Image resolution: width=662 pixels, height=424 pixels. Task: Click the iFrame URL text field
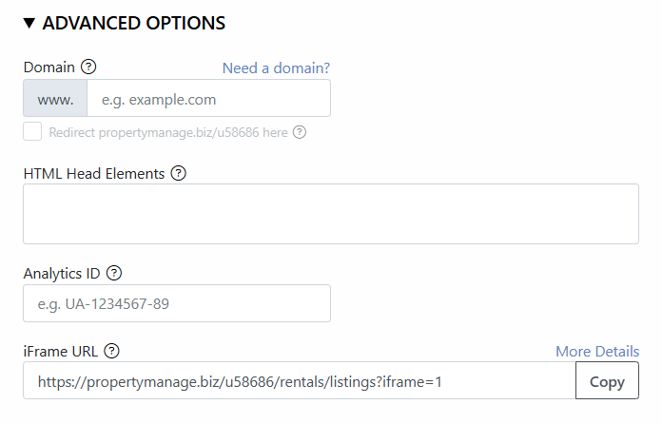click(300, 380)
